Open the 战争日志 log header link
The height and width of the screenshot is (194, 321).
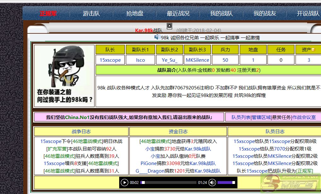click(x=81, y=131)
